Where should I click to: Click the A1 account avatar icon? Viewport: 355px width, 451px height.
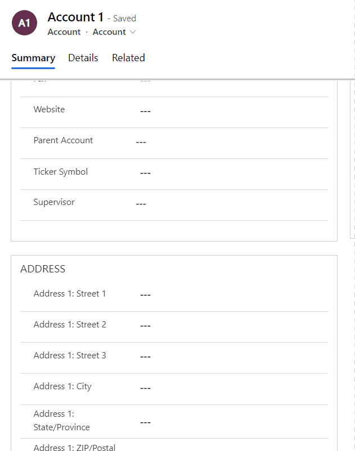click(23, 23)
